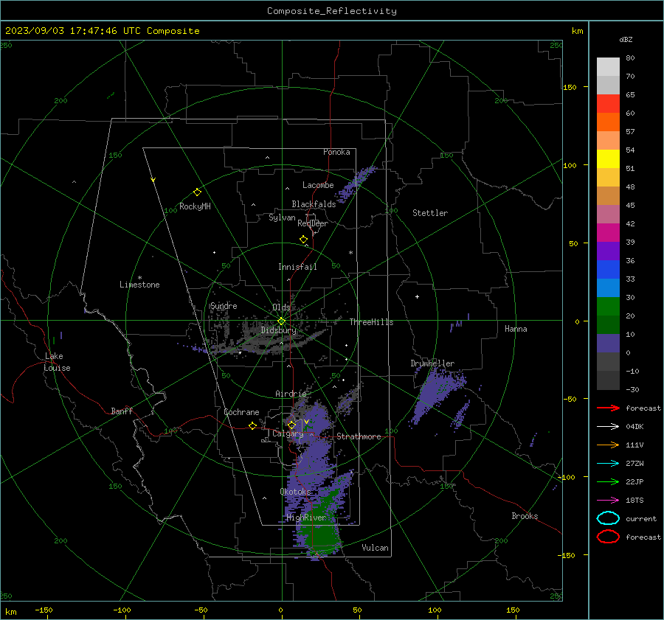Click the cyan current ellipse legend icon
Image resolution: width=664 pixels, height=620 pixels.
[608, 518]
